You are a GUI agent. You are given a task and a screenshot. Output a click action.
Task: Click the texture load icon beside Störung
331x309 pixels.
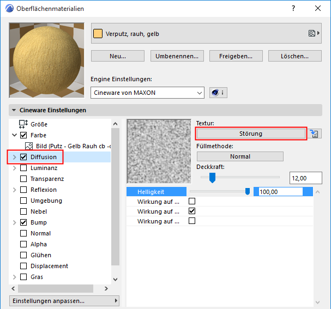pyautogui.click(x=314, y=134)
